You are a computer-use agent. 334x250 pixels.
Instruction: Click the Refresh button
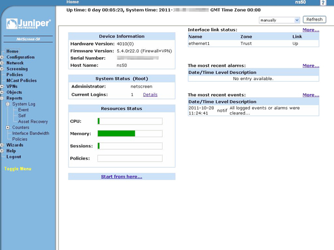click(x=315, y=19)
